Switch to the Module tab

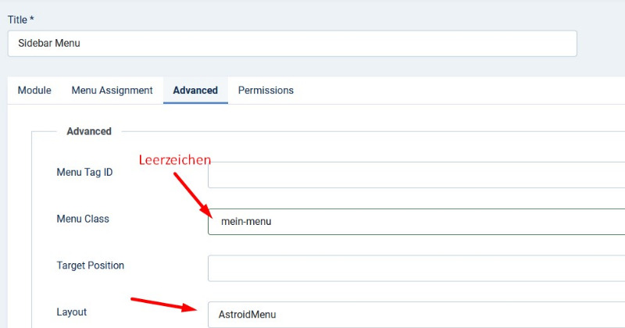tap(34, 91)
